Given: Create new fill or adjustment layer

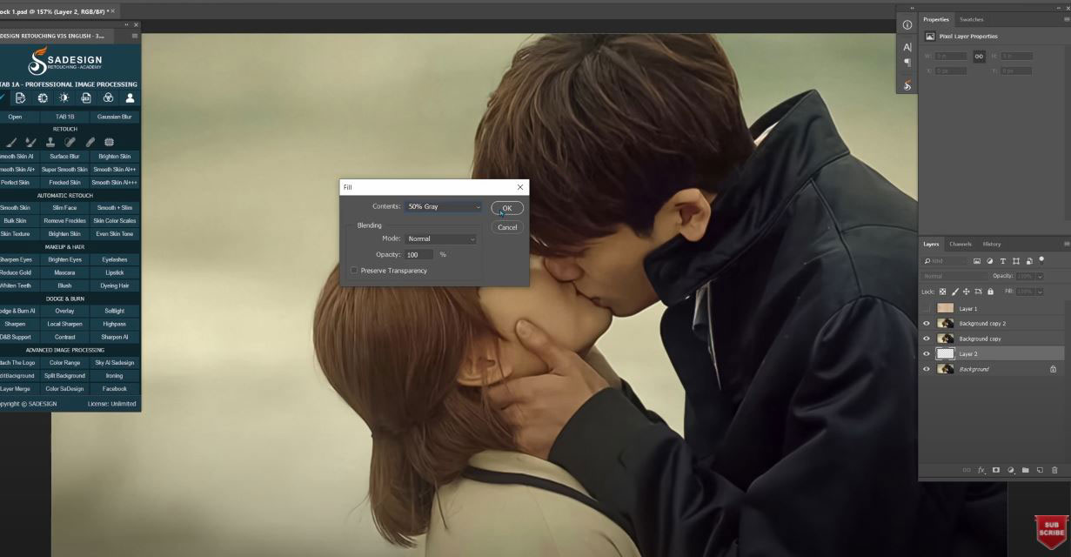Looking at the screenshot, I should point(1011,470).
